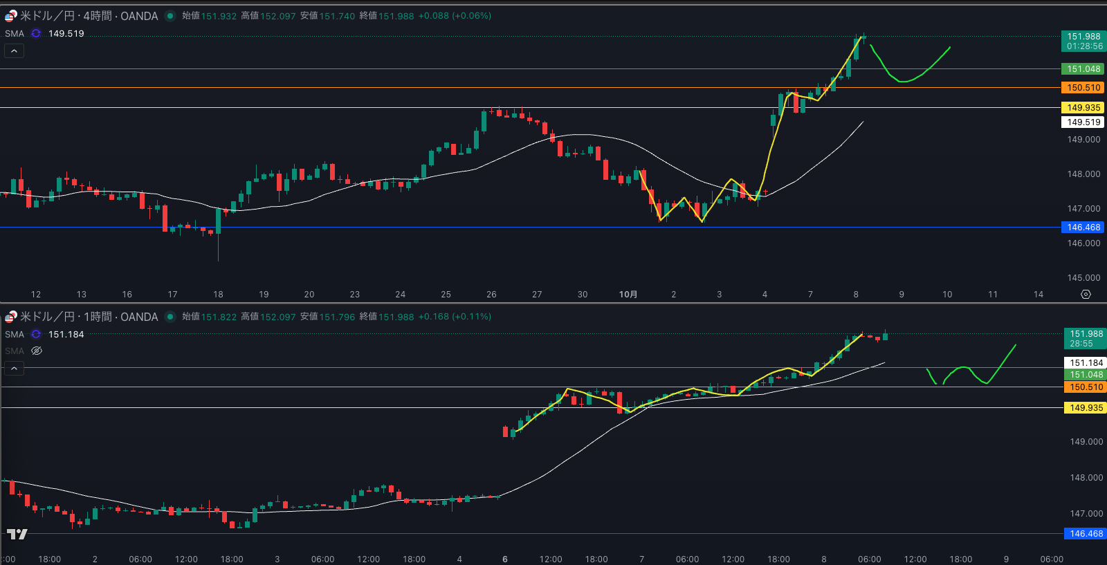This screenshot has height=565, width=1107.
Task: Select the orange 150.510 price label on the upper chart
Action: coord(1083,88)
